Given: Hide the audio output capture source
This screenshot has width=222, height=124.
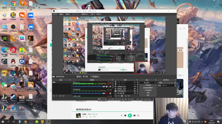Looking at the screenshot, I should [135, 87].
